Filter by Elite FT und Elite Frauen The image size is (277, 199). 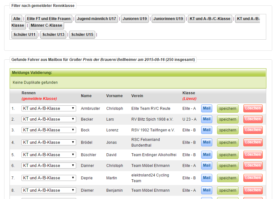[x=49, y=19]
